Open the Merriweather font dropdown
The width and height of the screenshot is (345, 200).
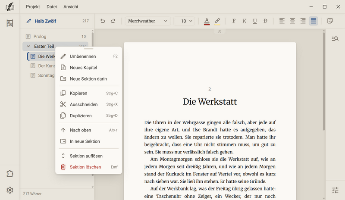[x=148, y=21]
